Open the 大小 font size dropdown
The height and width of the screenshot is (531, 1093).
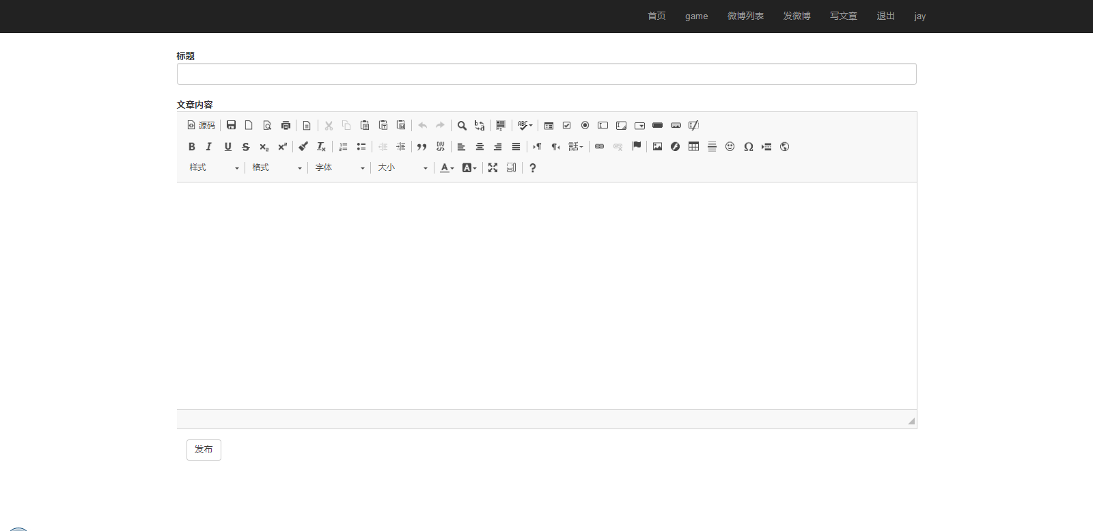point(402,168)
